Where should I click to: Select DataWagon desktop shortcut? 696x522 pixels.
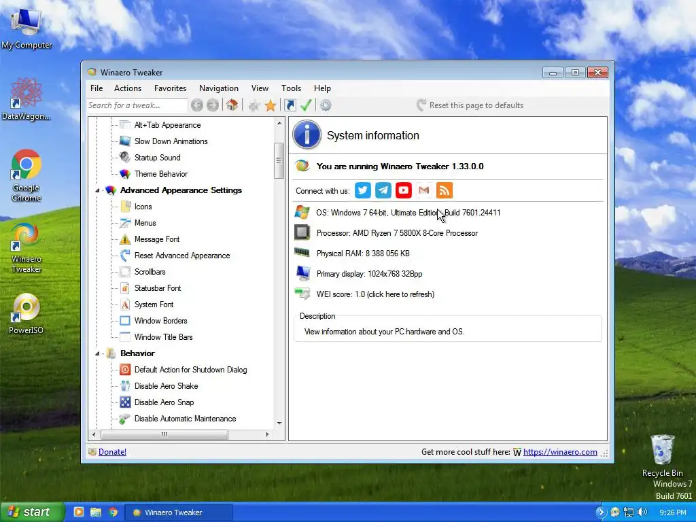coord(27,99)
